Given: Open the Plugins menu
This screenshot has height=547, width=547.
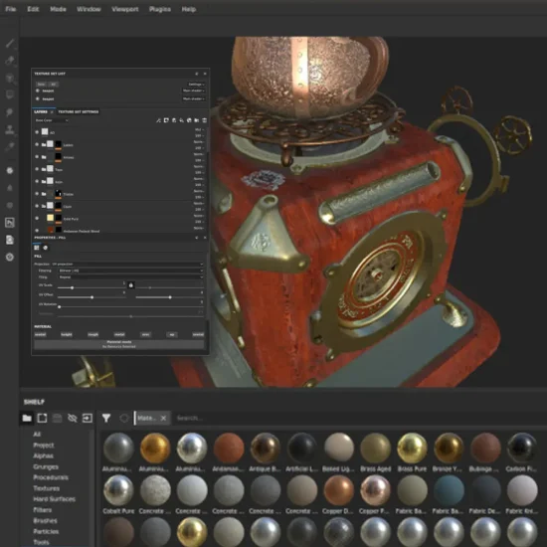Looking at the screenshot, I should 160,9.
